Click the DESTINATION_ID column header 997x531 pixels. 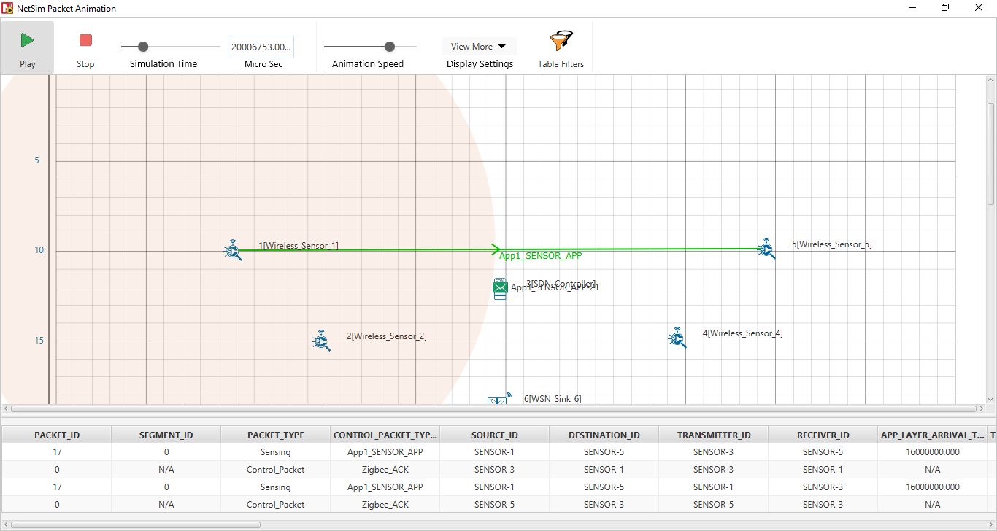(604, 435)
